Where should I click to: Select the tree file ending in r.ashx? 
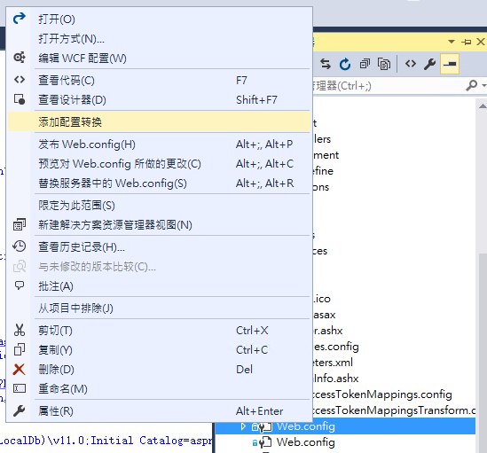[x=328, y=331]
